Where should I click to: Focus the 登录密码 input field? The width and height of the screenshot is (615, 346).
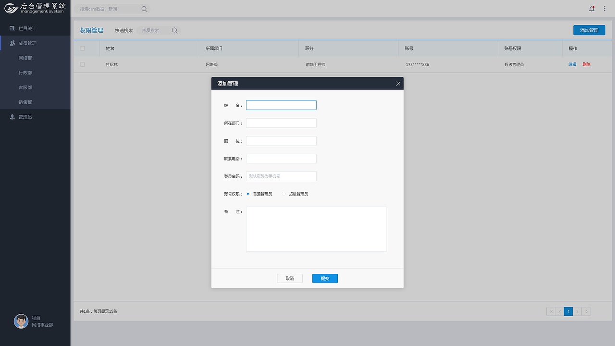click(281, 176)
